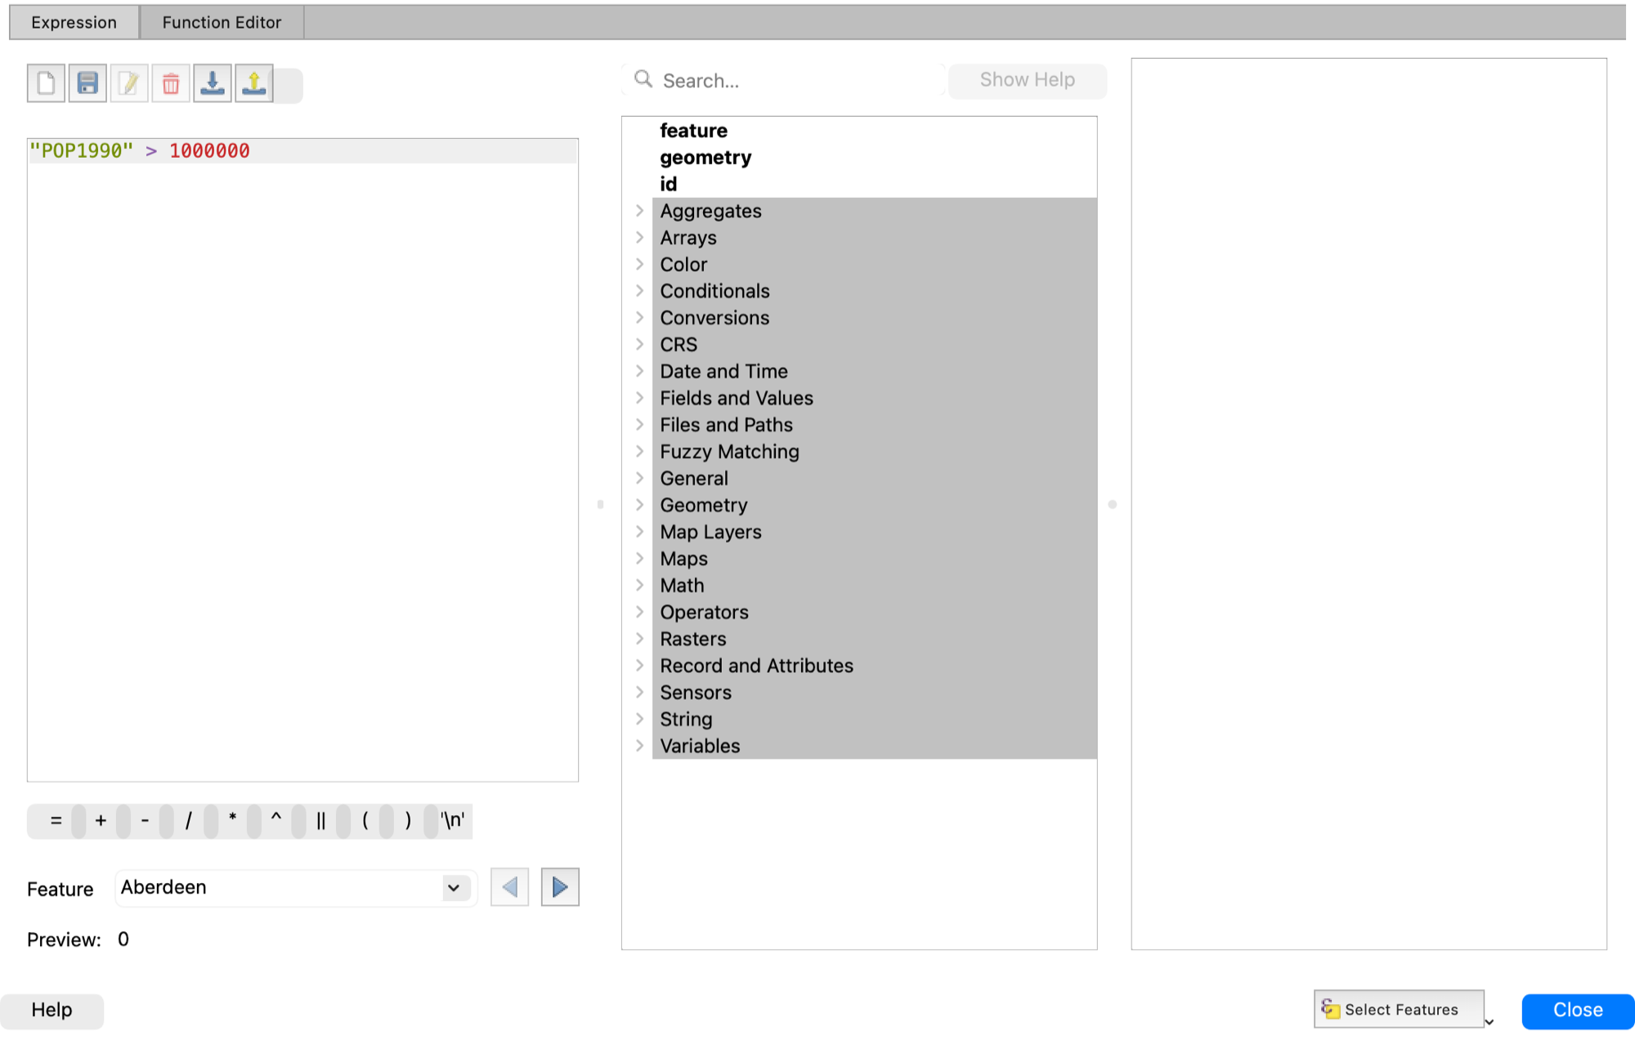Expand the Fields and Values group
1635x1040 pixels.
click(x=640, y=398)
